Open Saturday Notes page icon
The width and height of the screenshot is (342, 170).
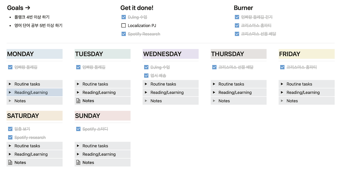point(10,163)
